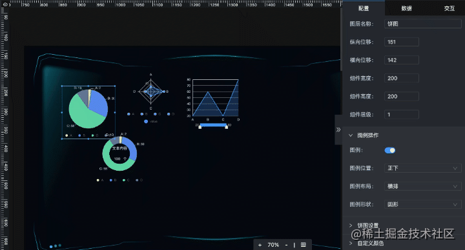Toggle legend item D of the donut chart
The width and height of the screenshot is (465, 250).
click(139, 180)
